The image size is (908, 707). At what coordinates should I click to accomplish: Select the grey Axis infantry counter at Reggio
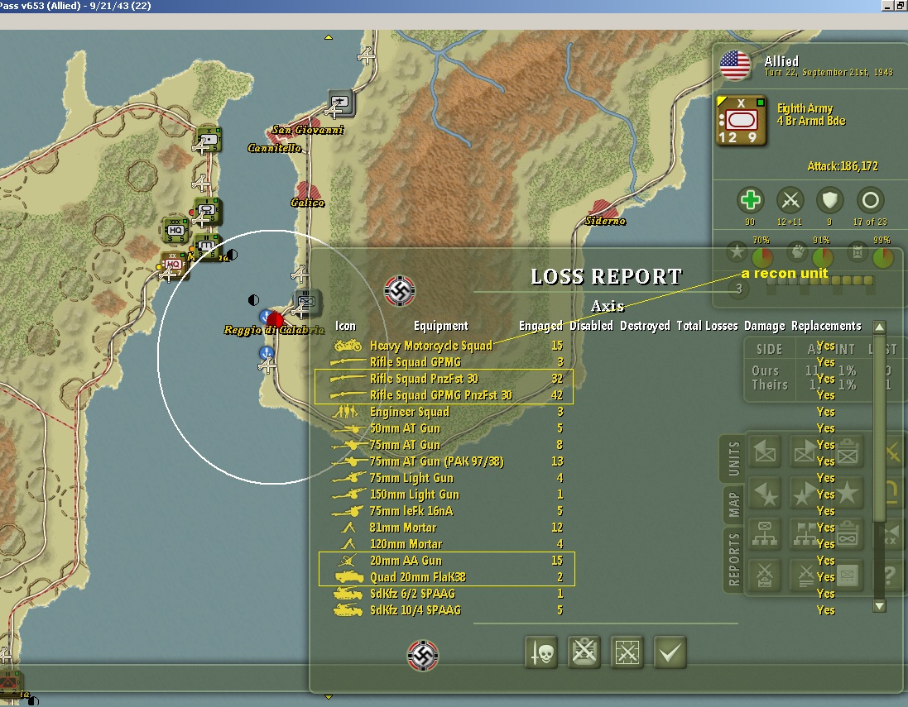[307, 302]
